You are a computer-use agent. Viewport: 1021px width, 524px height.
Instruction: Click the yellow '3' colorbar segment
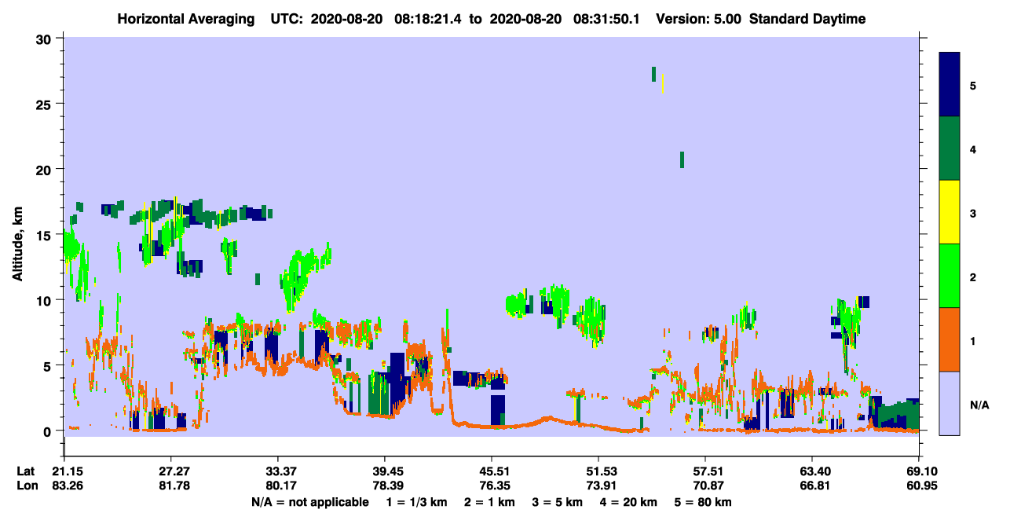tap(950, 211)
